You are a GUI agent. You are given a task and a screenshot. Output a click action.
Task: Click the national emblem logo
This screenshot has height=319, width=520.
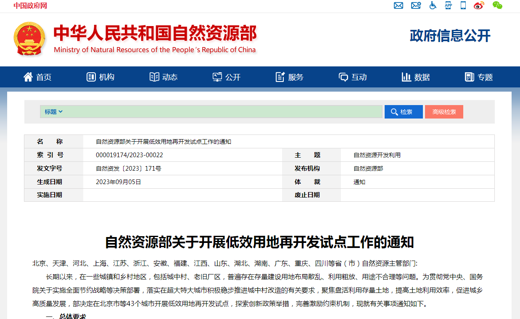[x=29, y=39]
